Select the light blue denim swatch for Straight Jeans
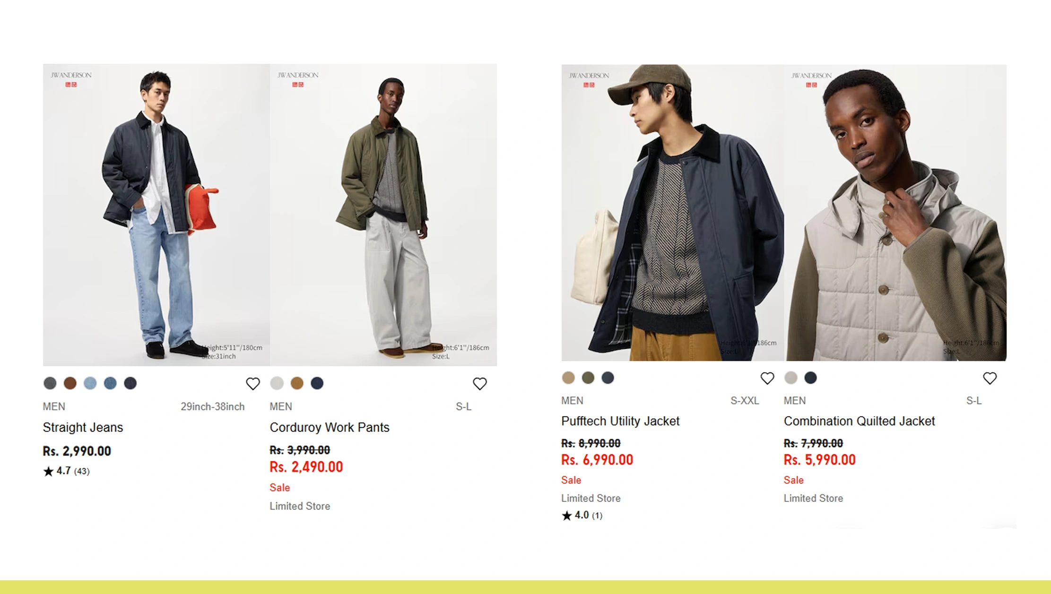The image size is (1051, 594). [x=90, y=384]
